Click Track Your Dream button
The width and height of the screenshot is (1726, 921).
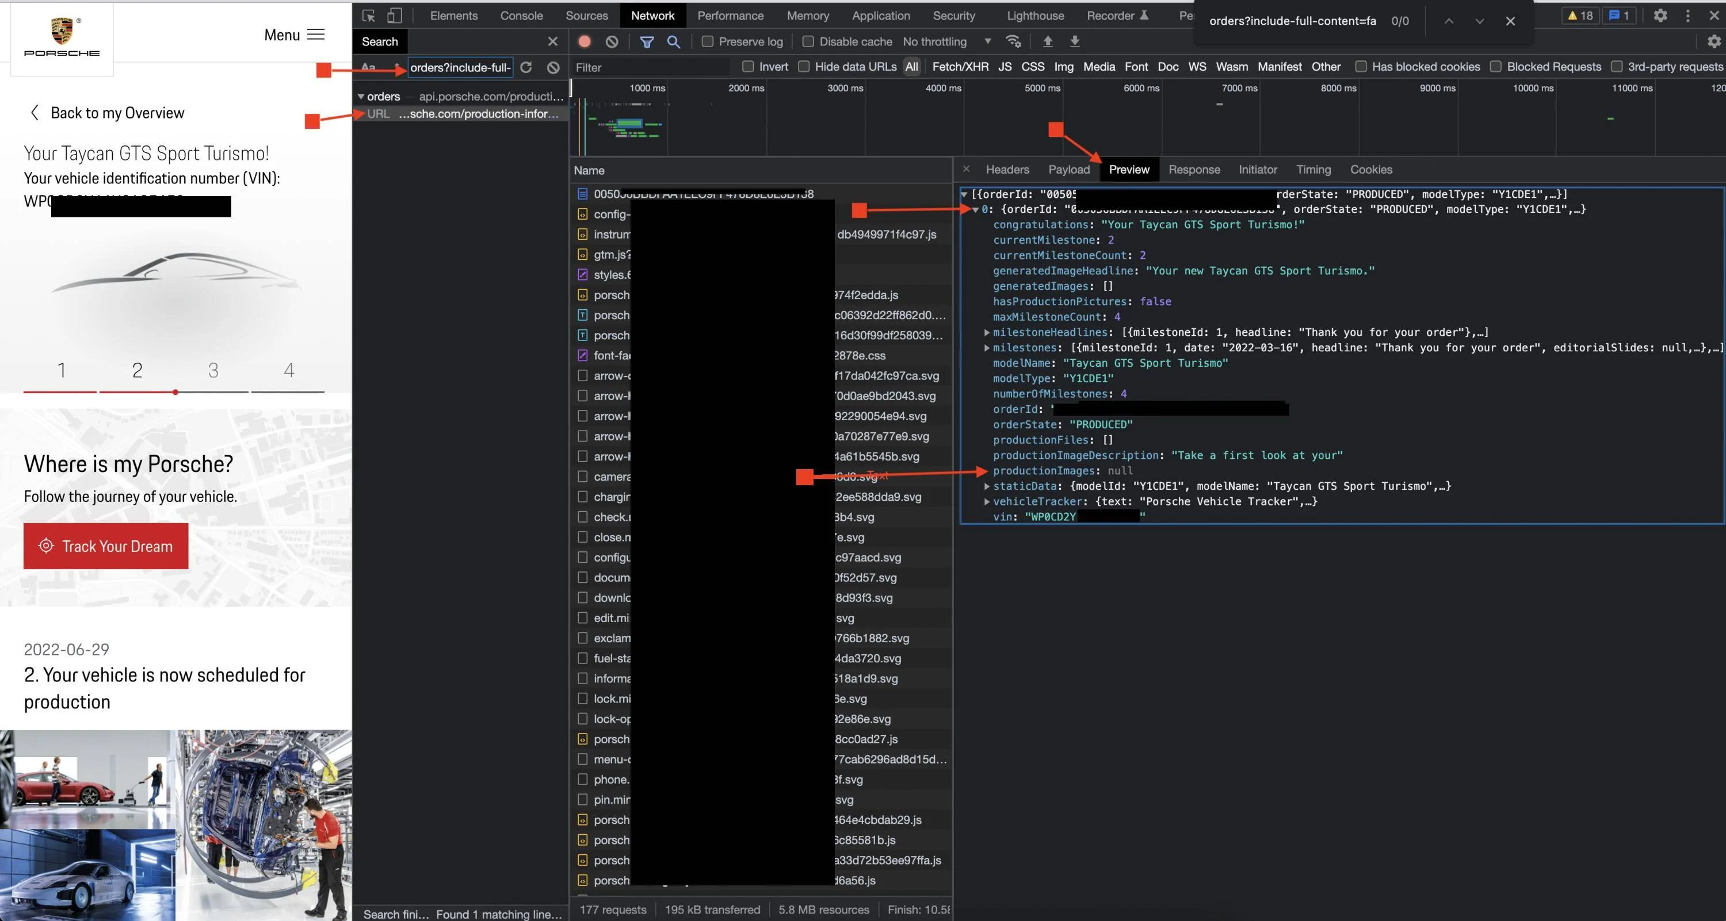tap(106, 546)
